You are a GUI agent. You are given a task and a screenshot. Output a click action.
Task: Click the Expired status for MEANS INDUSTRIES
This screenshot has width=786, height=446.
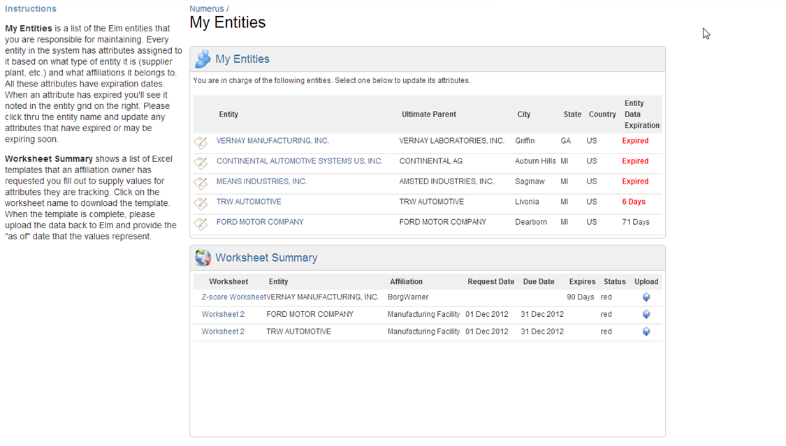[x=634, y=181]
